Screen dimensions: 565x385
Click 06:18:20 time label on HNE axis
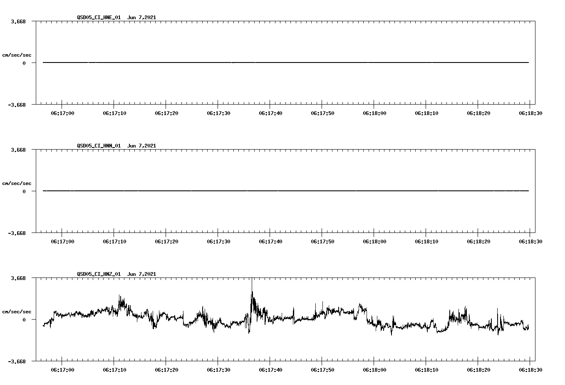(478, 113)
